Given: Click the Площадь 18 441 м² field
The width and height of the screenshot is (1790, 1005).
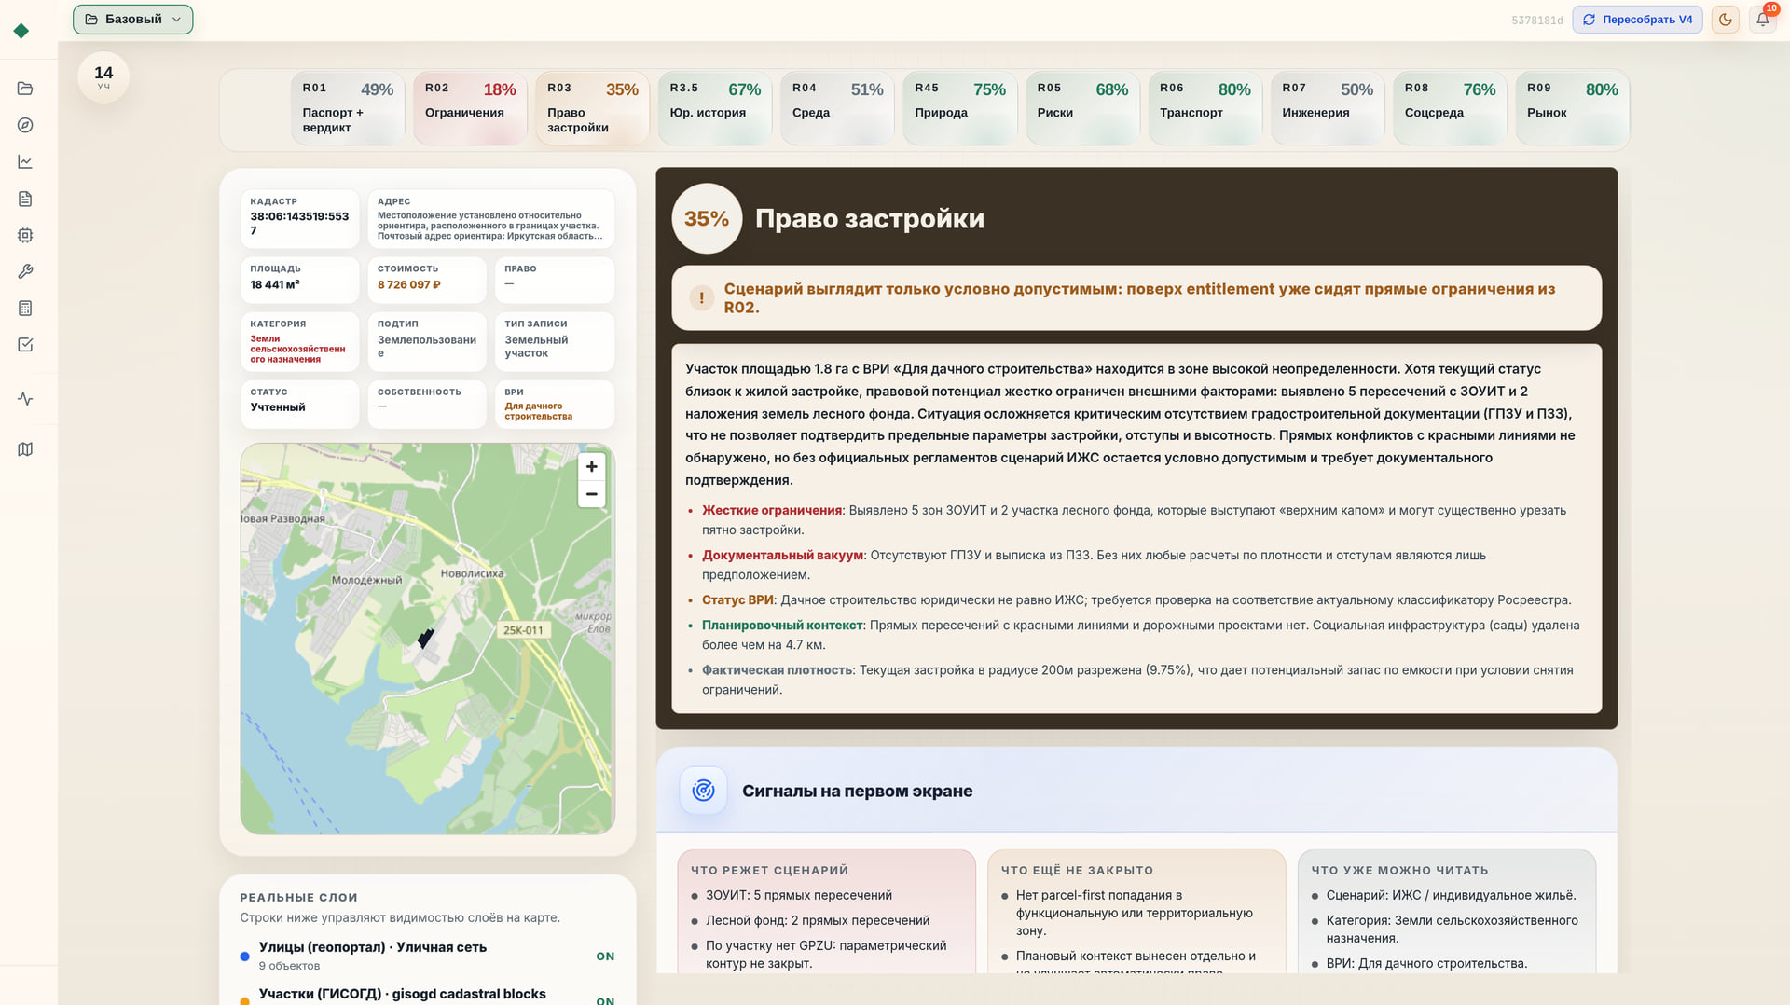Looking at the screenshot, I should [x=299, y=280].
